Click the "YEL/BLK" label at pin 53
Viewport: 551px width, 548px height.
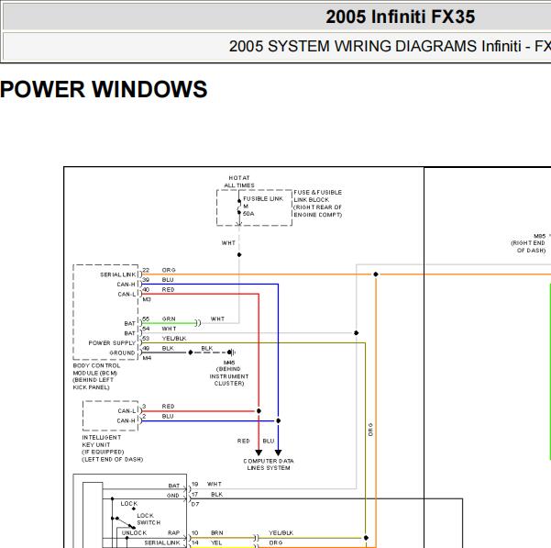point(174,339)
